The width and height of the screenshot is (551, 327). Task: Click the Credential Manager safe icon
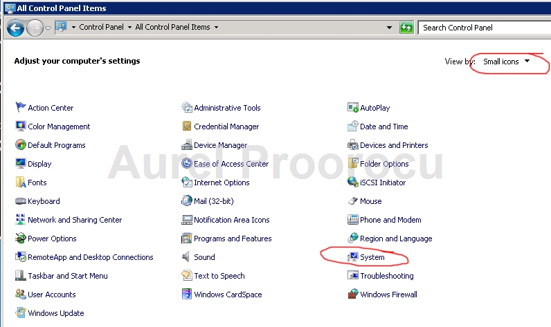coord(187,126)
